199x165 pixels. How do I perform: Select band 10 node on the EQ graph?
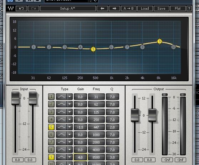click(x=173, y=47)
